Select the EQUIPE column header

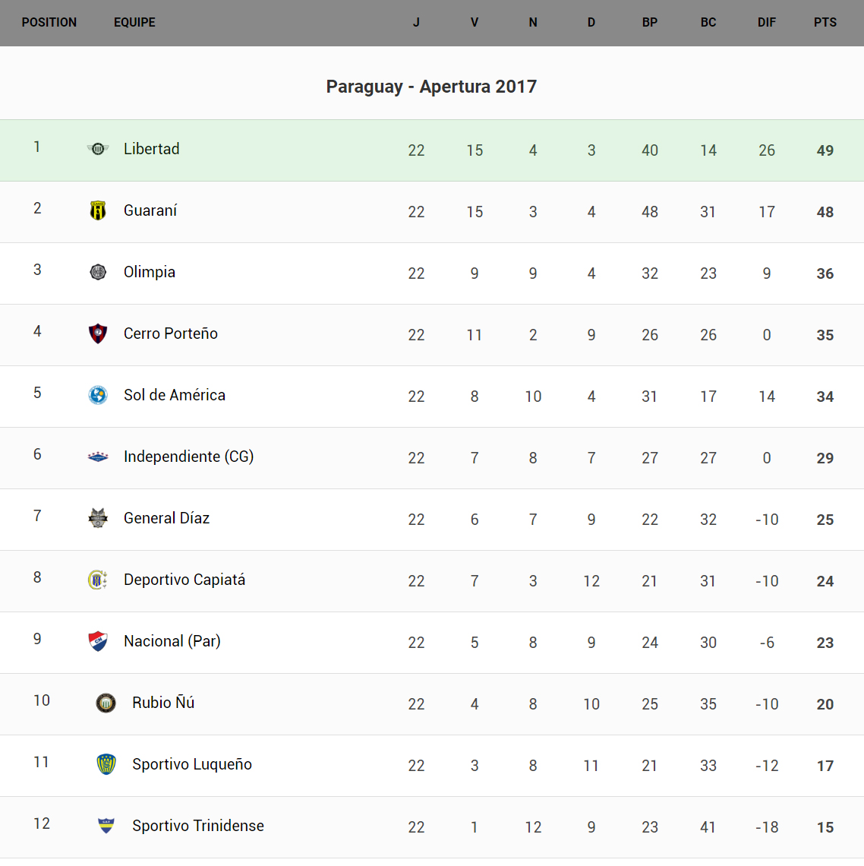point(134,23)
